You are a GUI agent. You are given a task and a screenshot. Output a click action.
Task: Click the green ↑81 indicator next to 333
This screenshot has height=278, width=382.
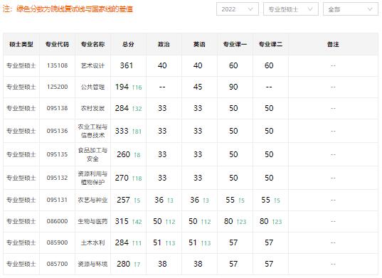coord(137,132)
